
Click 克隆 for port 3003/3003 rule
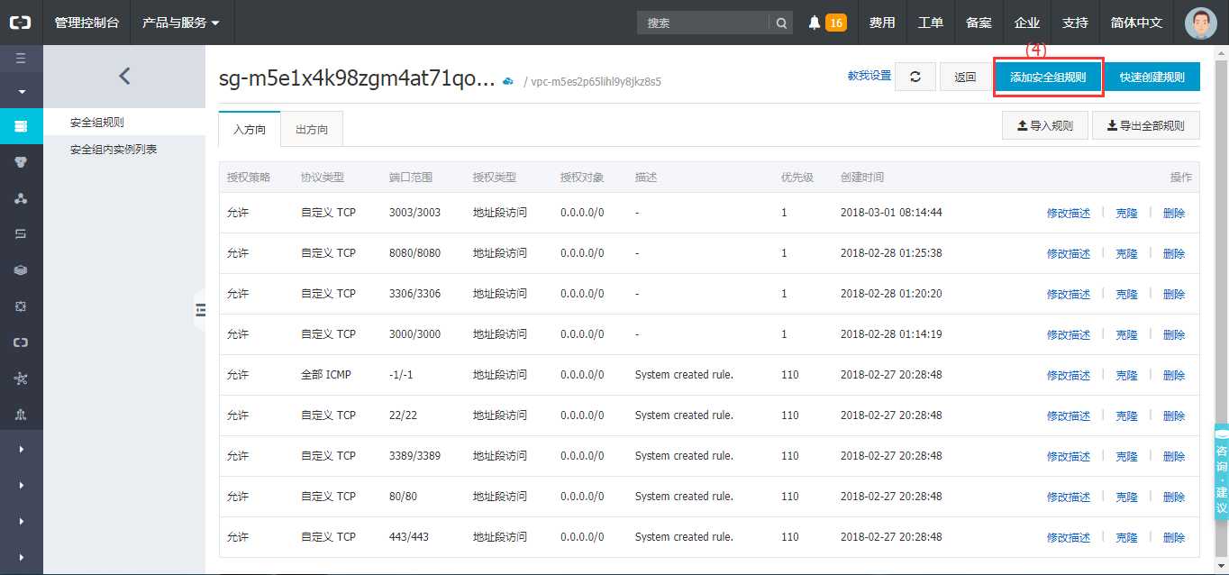1127,214
